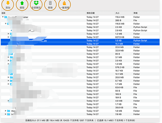Collapse the top-level folder ending in 'ster'
The height and width of the screenshot is (123, 162).
pyautogui.click(x=3, y=17)
